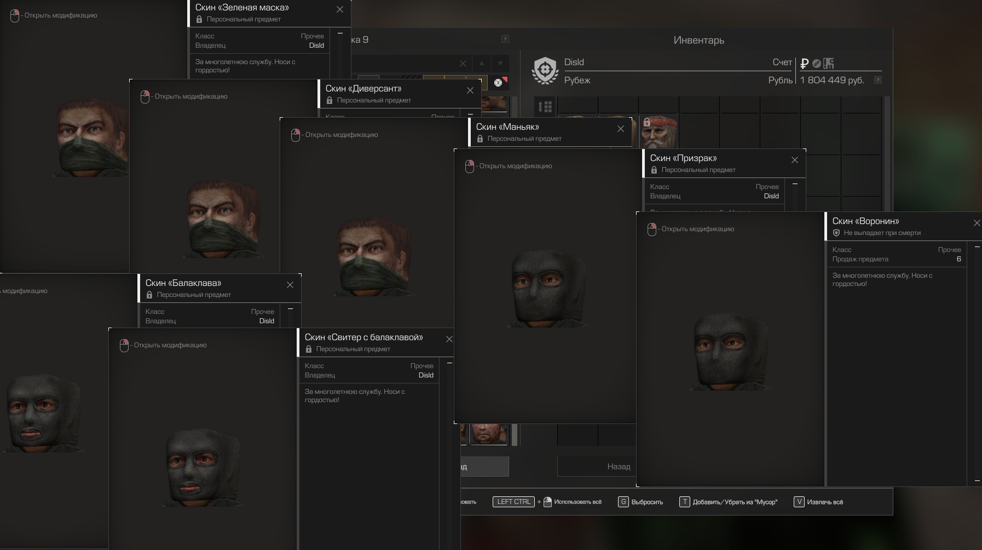Open help icon in the storage header
The image size is (982, 550).
(x=505, y=39)
